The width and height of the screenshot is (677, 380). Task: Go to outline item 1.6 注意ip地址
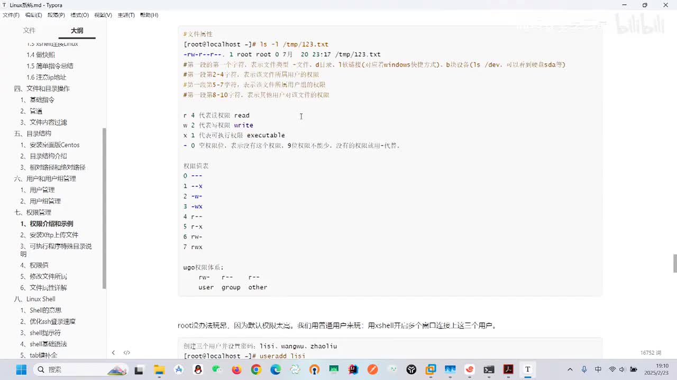click(47, 77)
